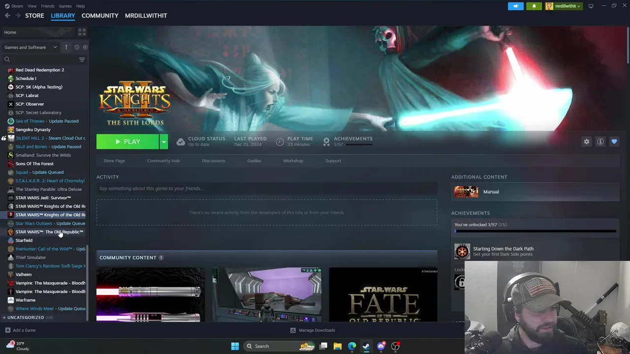630x354 pixels.
Task: Open the Fate of the Old Republic thumbnail
Action: click(x=383, y=295)
